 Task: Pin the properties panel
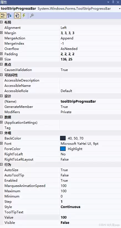pyautogui.click(x=113, y=2)
